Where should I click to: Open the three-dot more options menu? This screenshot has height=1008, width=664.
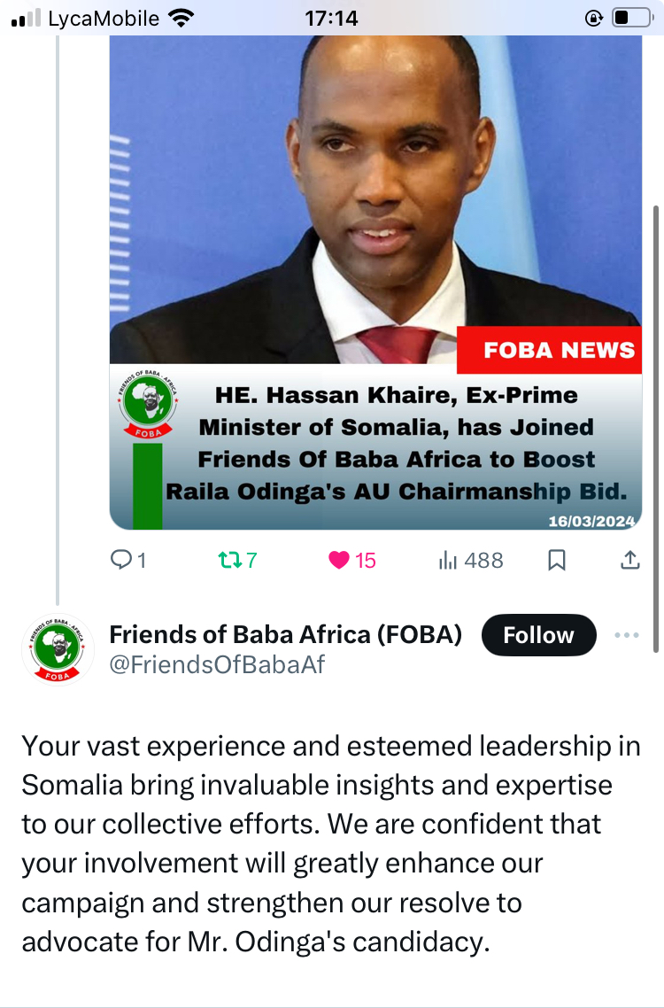tap(626, 635)
